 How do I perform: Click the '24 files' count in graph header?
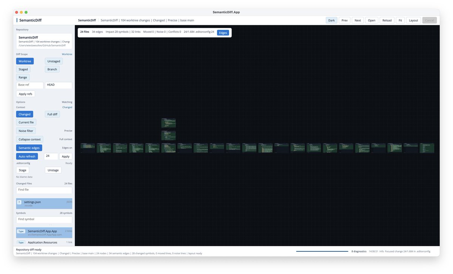(x=85, y=32)
